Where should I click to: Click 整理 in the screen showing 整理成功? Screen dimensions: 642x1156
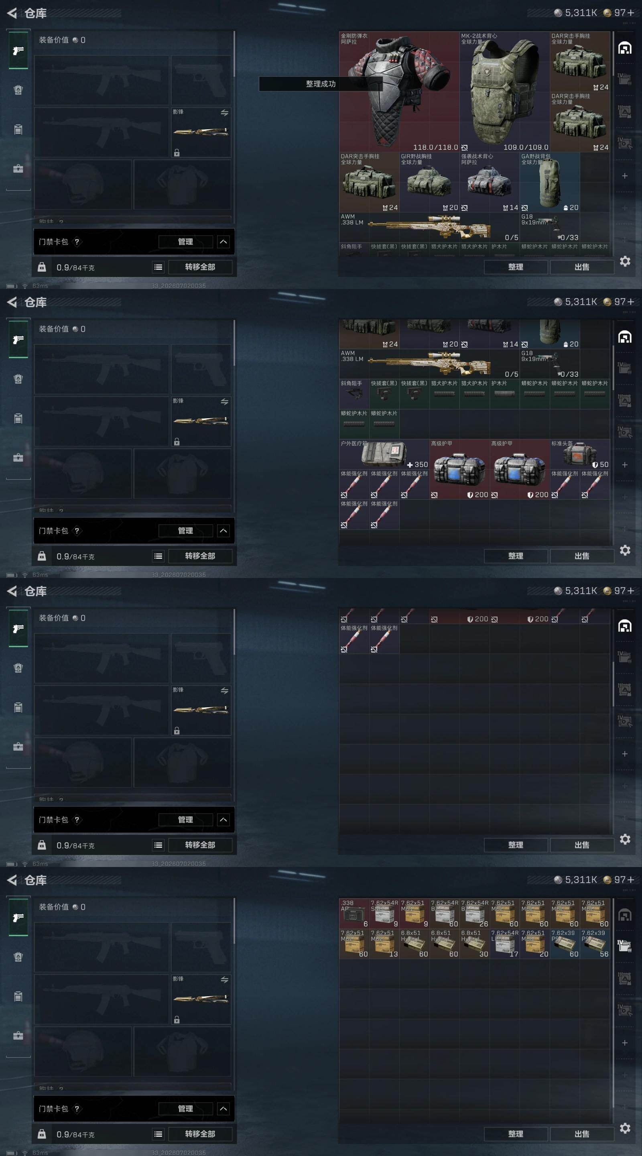(x=516, y=267)
